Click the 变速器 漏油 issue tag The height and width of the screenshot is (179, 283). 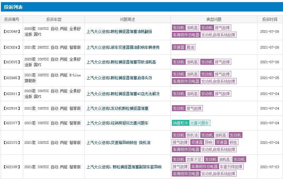pyautogui.click(x=183, y=47)
